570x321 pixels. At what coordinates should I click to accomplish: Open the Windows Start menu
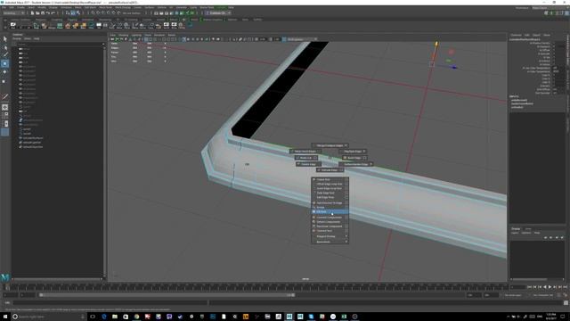[x=5, y=317]
